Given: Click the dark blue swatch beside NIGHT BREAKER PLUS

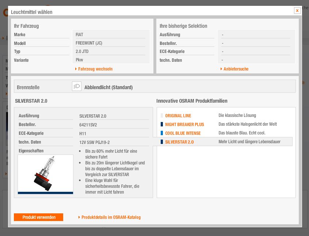Looking at the screenshot, I should click(x=162, y=125).
